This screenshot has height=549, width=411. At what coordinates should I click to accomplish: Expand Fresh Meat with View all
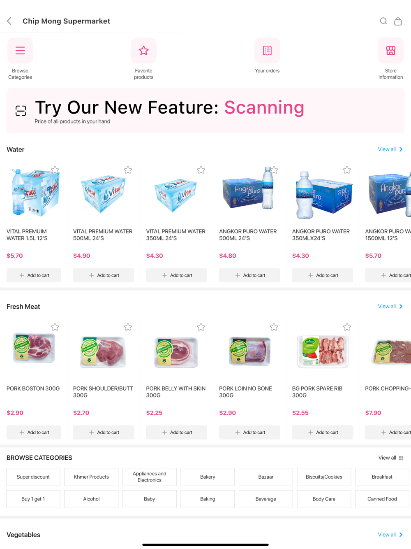pyautogui.click(x=390, y=307)
